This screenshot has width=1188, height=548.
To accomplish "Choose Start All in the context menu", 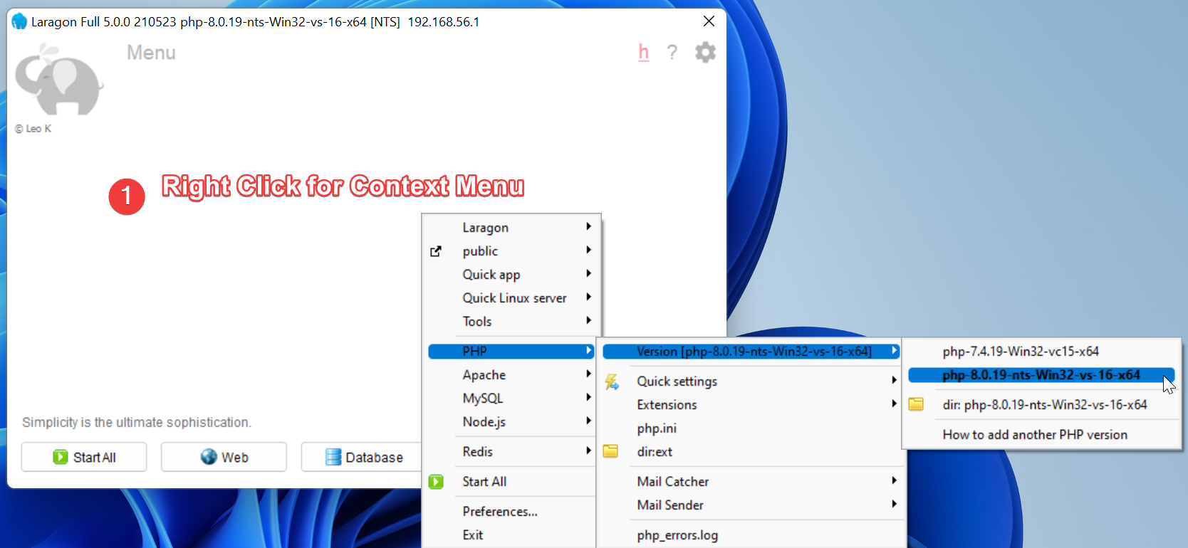I will [x=511, y=482].
